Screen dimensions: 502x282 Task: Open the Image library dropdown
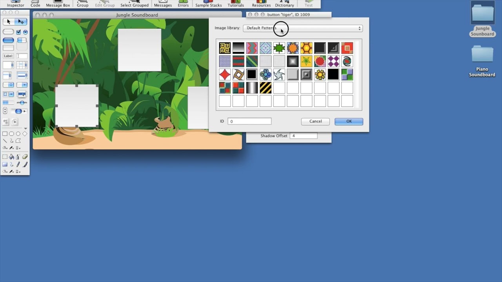coord(303,28)
